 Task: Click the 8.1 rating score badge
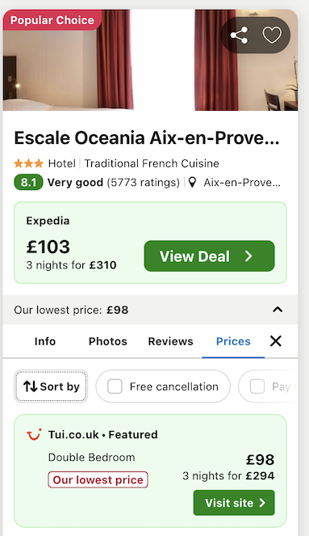[28, 183]
